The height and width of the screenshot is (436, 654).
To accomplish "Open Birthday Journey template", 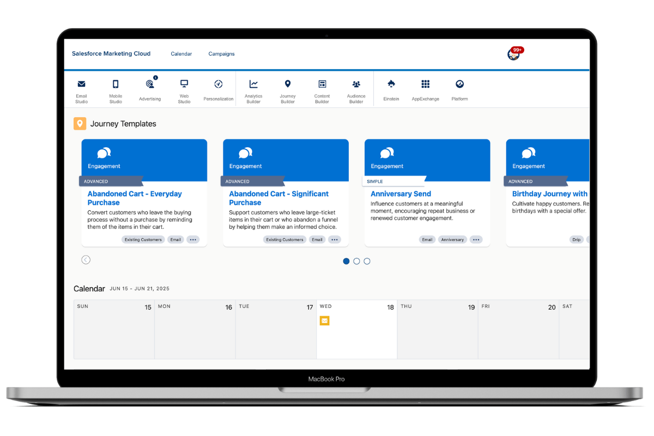I will pos(550,193).
